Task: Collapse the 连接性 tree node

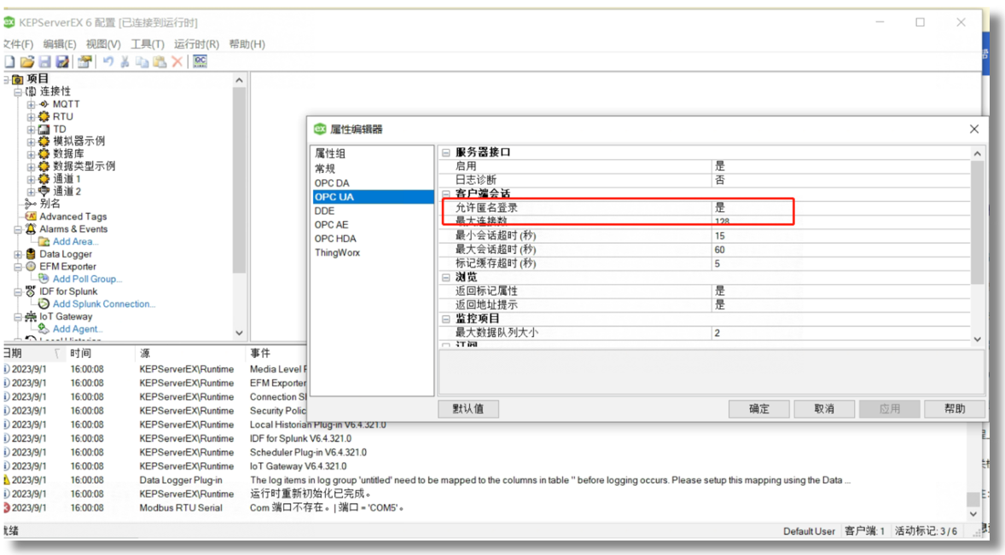Action: [x=18, y=91]
